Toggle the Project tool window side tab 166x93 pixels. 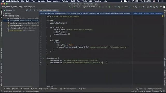click(1, 14)
